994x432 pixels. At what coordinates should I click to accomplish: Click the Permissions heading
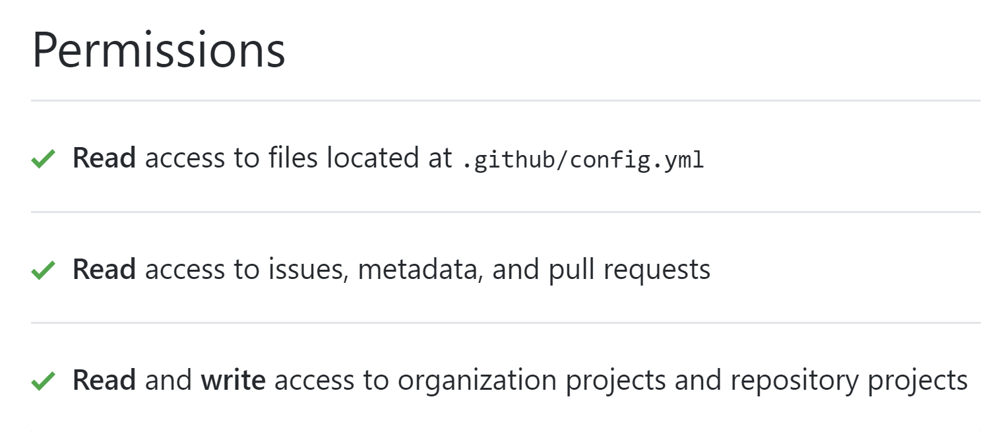pos(158,51)
